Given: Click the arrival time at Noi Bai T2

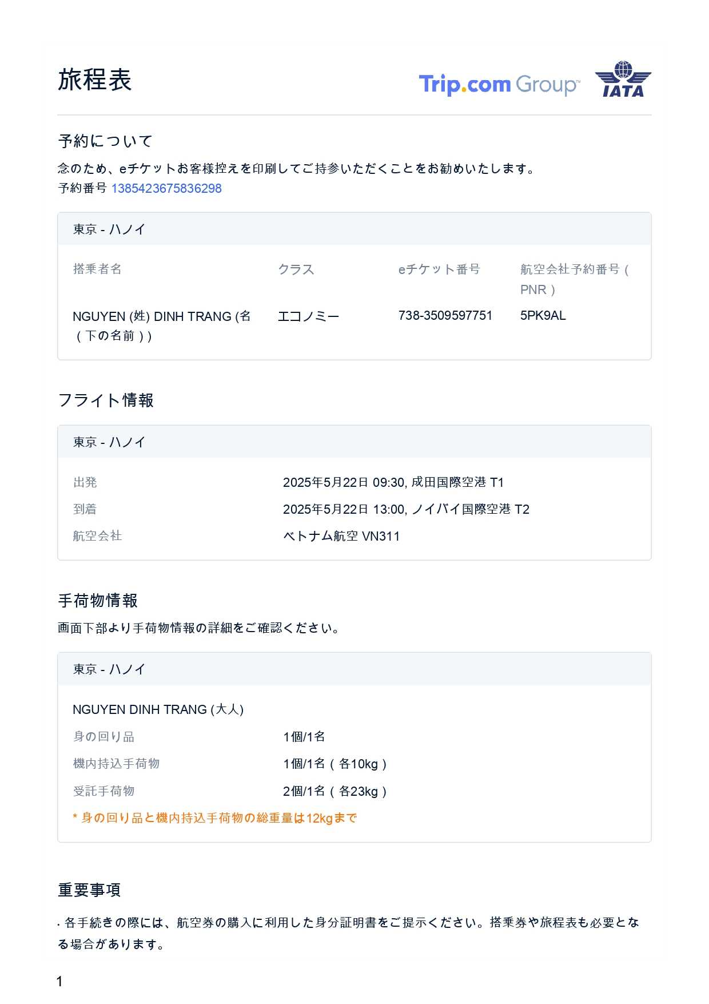Looking at the screenshot, I should (406, 509).
